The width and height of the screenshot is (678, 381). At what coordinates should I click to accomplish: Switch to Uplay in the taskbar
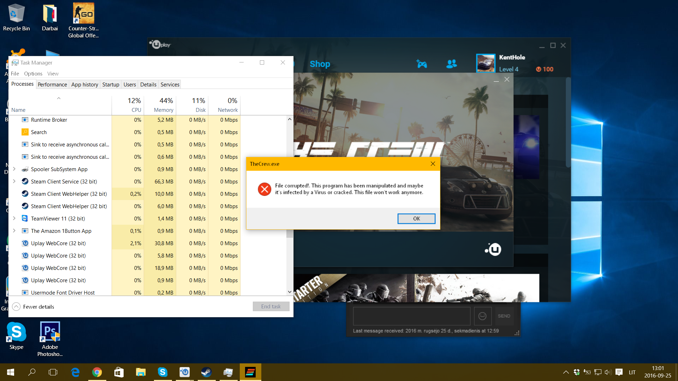coord(184,372)
